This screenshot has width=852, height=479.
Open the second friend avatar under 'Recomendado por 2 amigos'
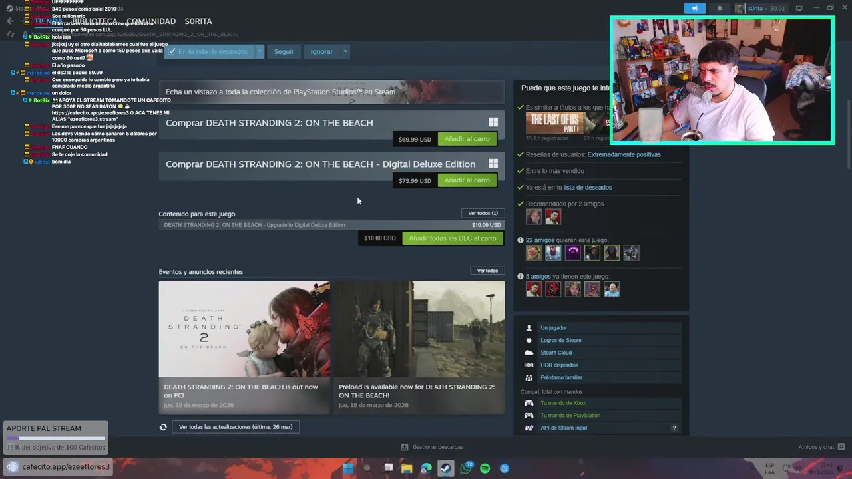click(x=553, y=217)
